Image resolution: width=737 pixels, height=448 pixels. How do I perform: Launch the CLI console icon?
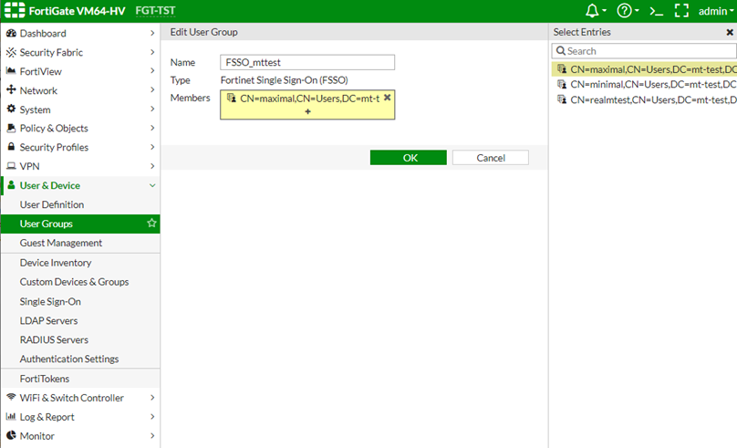[x=655, y=11]
